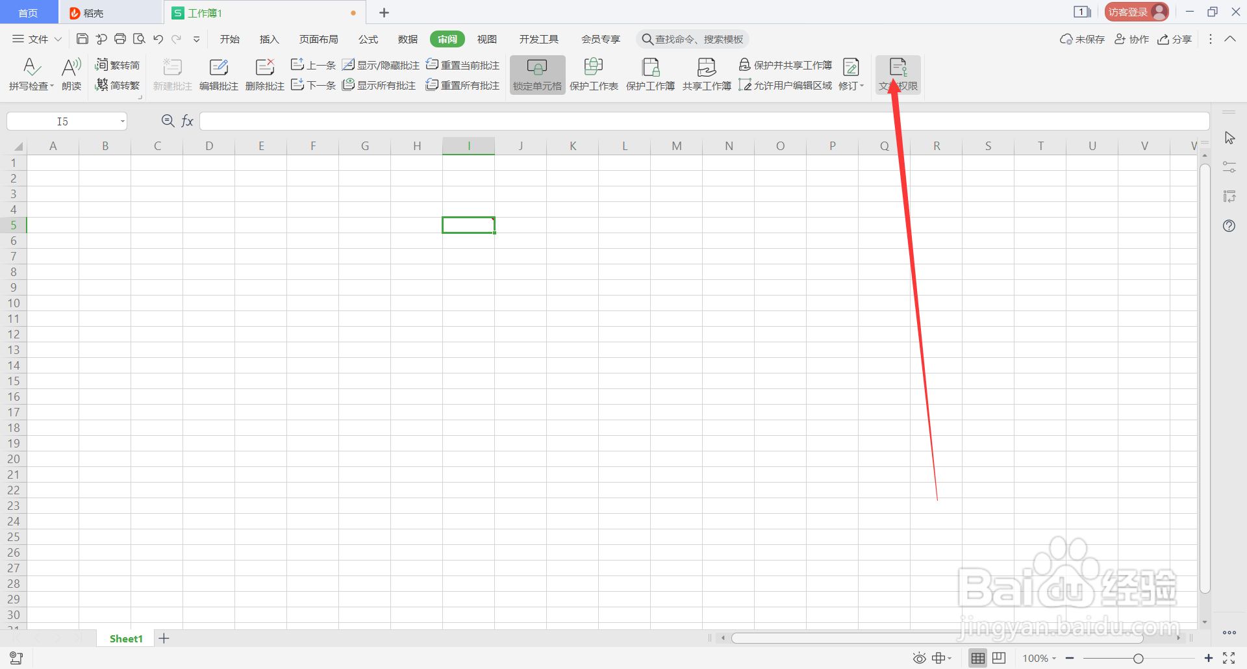Click the Insert Function fx icon
Screen dimensions: 1247x669
pos(187,121)
